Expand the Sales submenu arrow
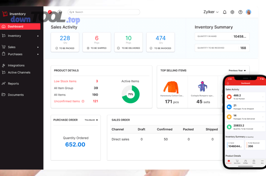Screen dimensions: 266x176 point(38,47)
